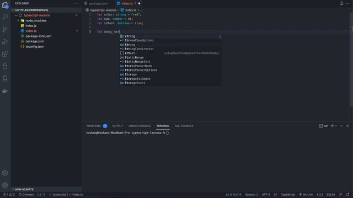The image size is (353, 198).
Task: Click the errors and warnings status indicator
Action: point(9,194)
